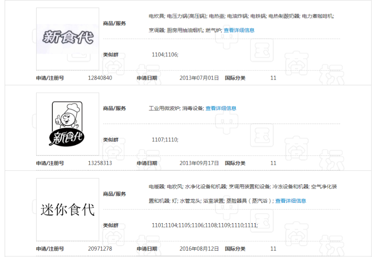Click goods text line starting 置和机器; 灯; 水管龙头
Image resolution: width=375 pixels, height=257 pixels.
pyautogui.click(x=211, y=201)
